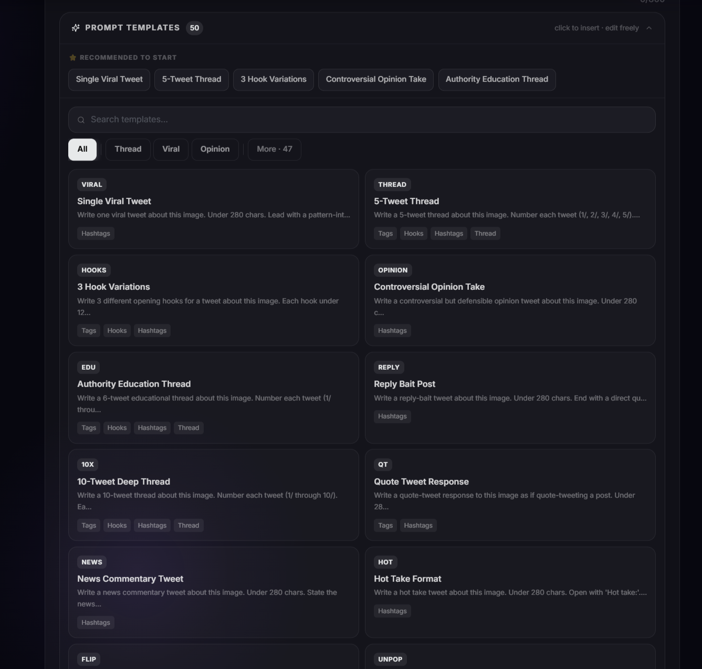
Task: Select the All filter tab
Action: [x=82, y=149]
